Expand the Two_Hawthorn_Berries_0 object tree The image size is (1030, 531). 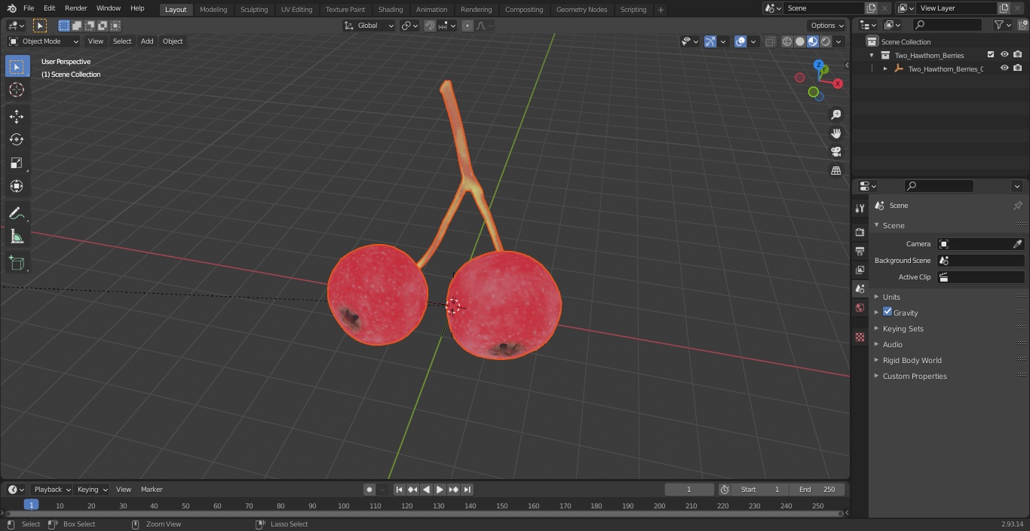pyautogui.click(x=885, y=69)
